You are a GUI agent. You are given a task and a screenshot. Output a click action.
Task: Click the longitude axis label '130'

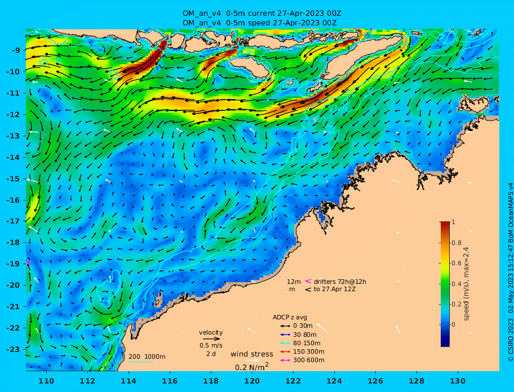(x=458, y=381)
